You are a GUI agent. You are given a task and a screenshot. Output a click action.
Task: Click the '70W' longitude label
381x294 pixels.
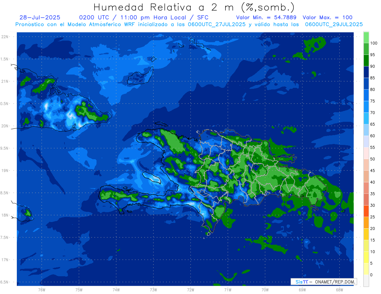tap(265, 290)
